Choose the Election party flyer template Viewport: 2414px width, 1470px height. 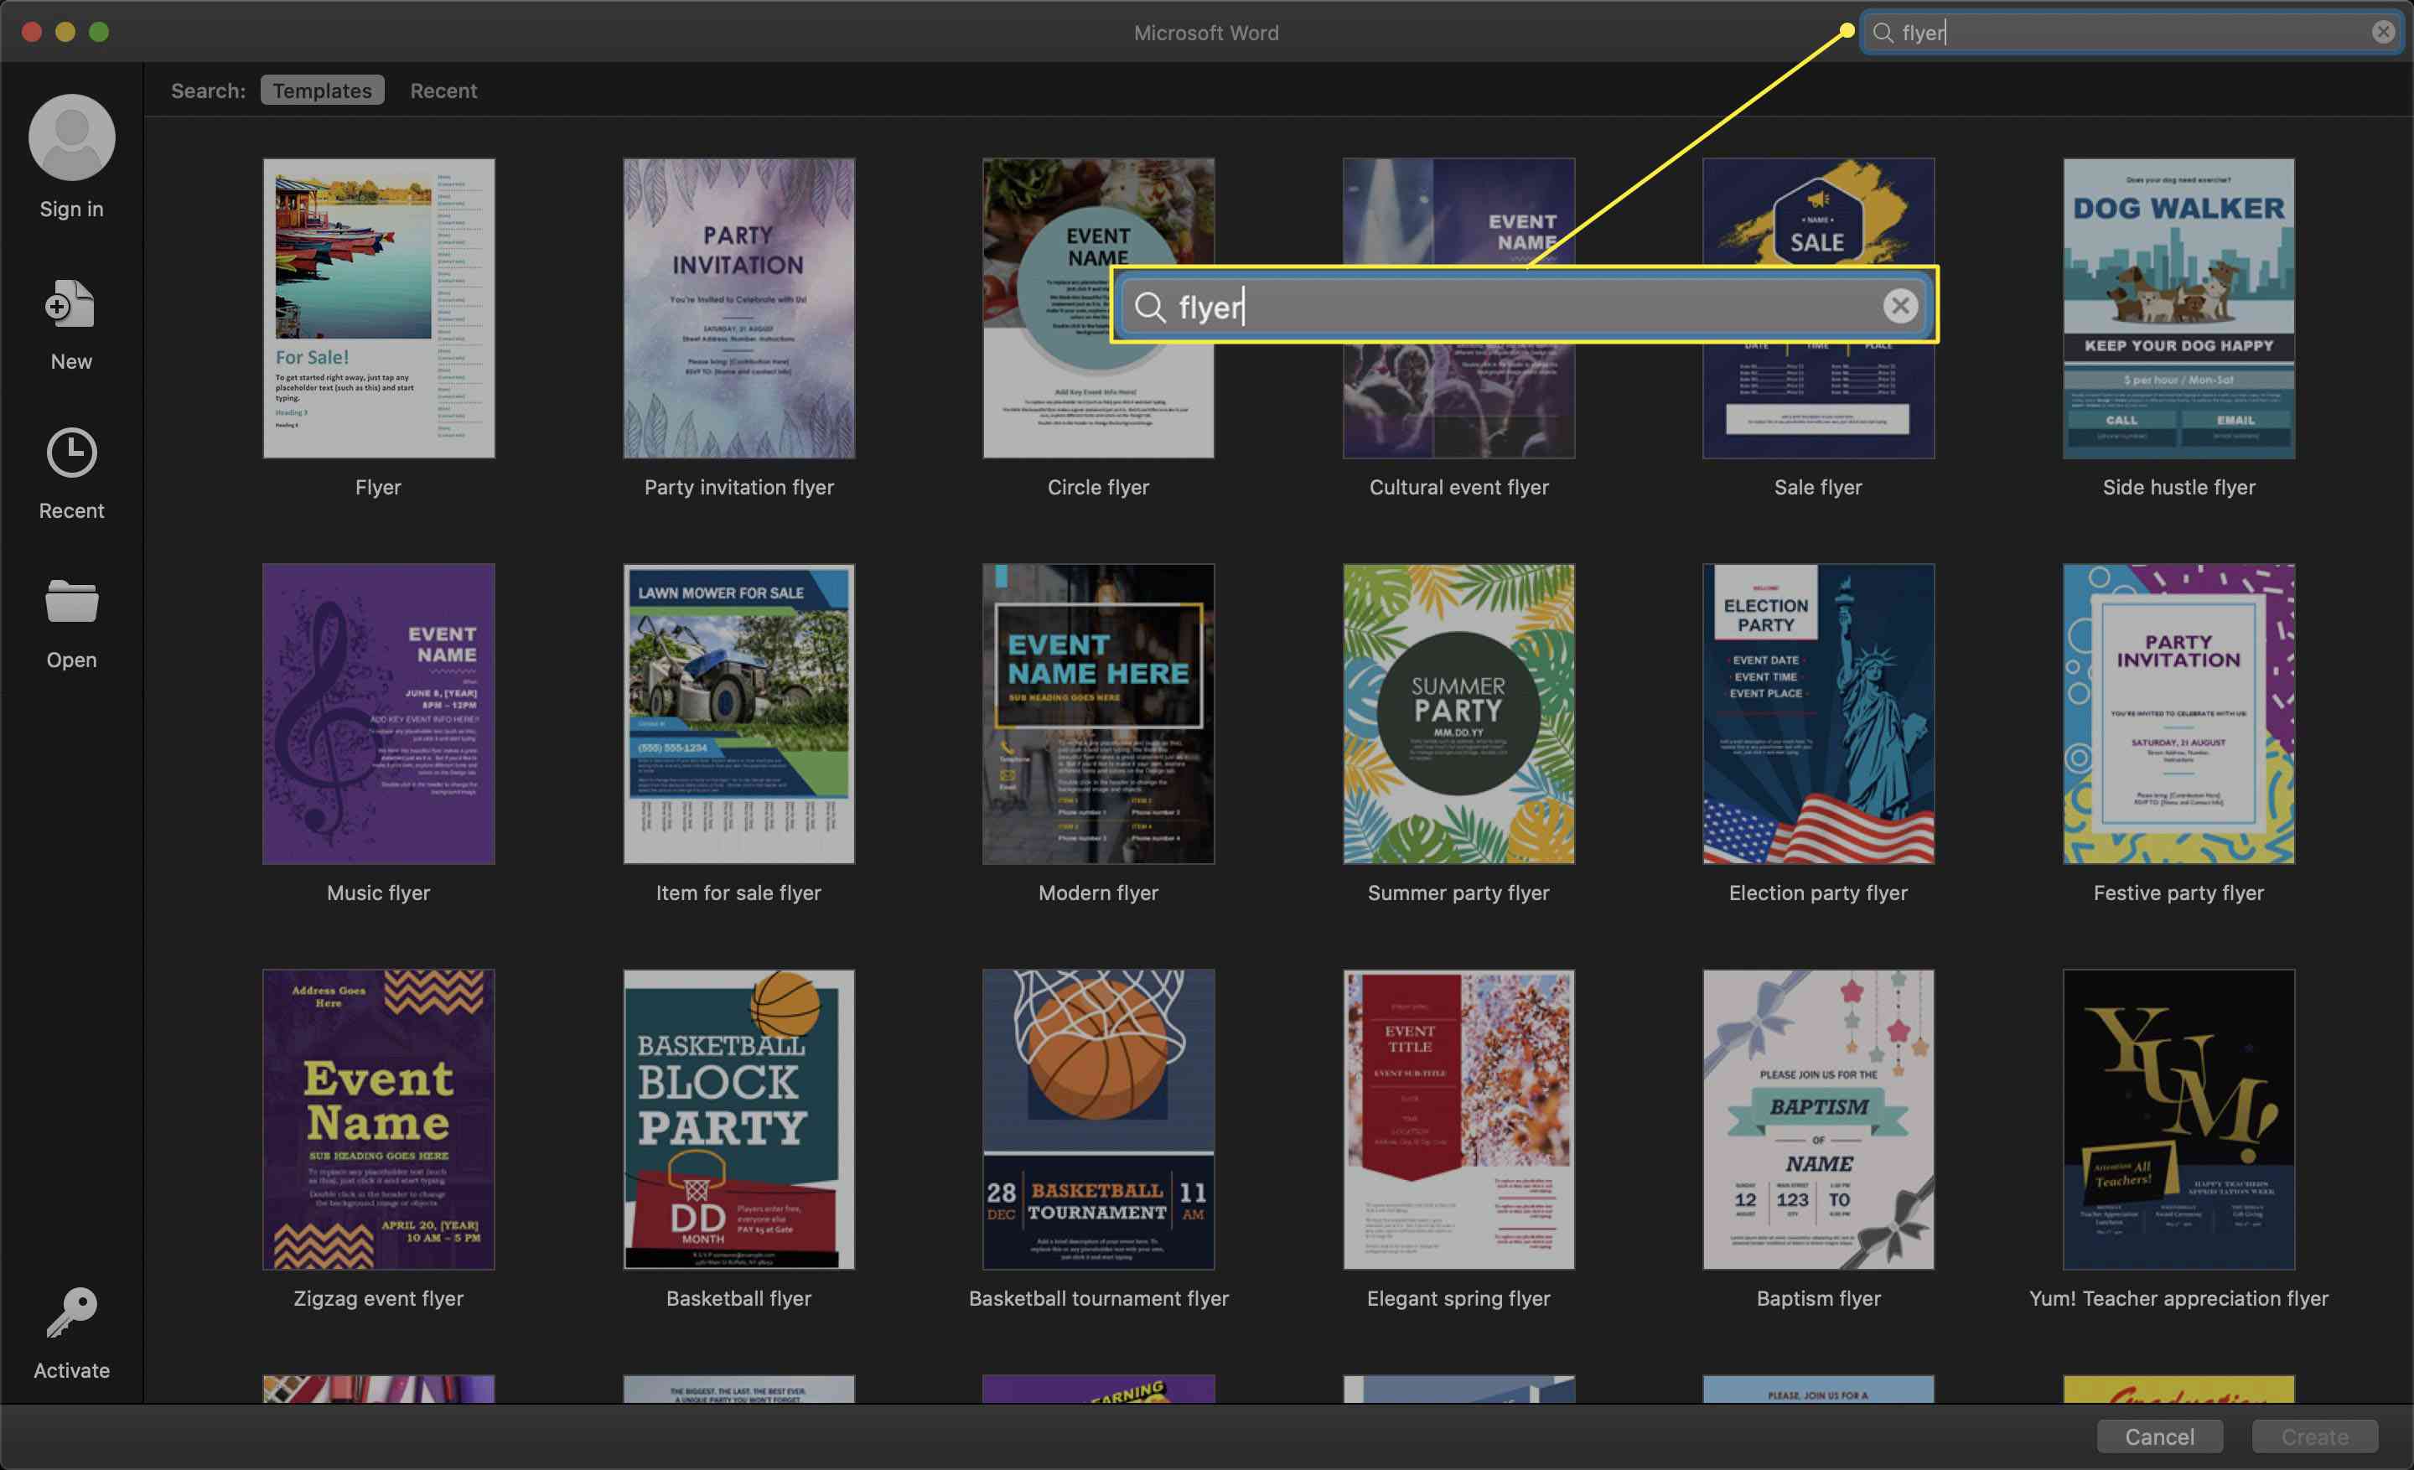[x=1817, y=714]
